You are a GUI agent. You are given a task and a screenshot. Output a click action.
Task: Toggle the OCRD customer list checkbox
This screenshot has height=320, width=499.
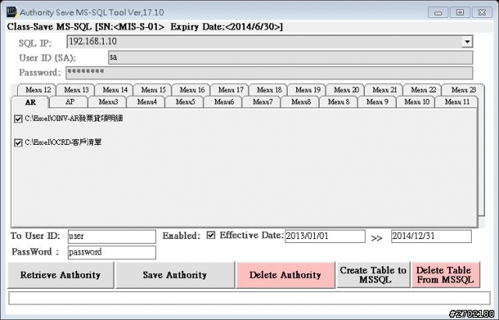coord(18,142)
